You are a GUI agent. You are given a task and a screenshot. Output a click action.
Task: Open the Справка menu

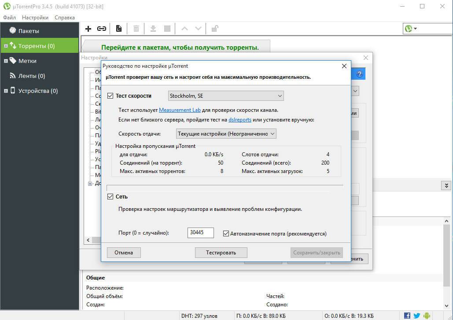point(65,18)
